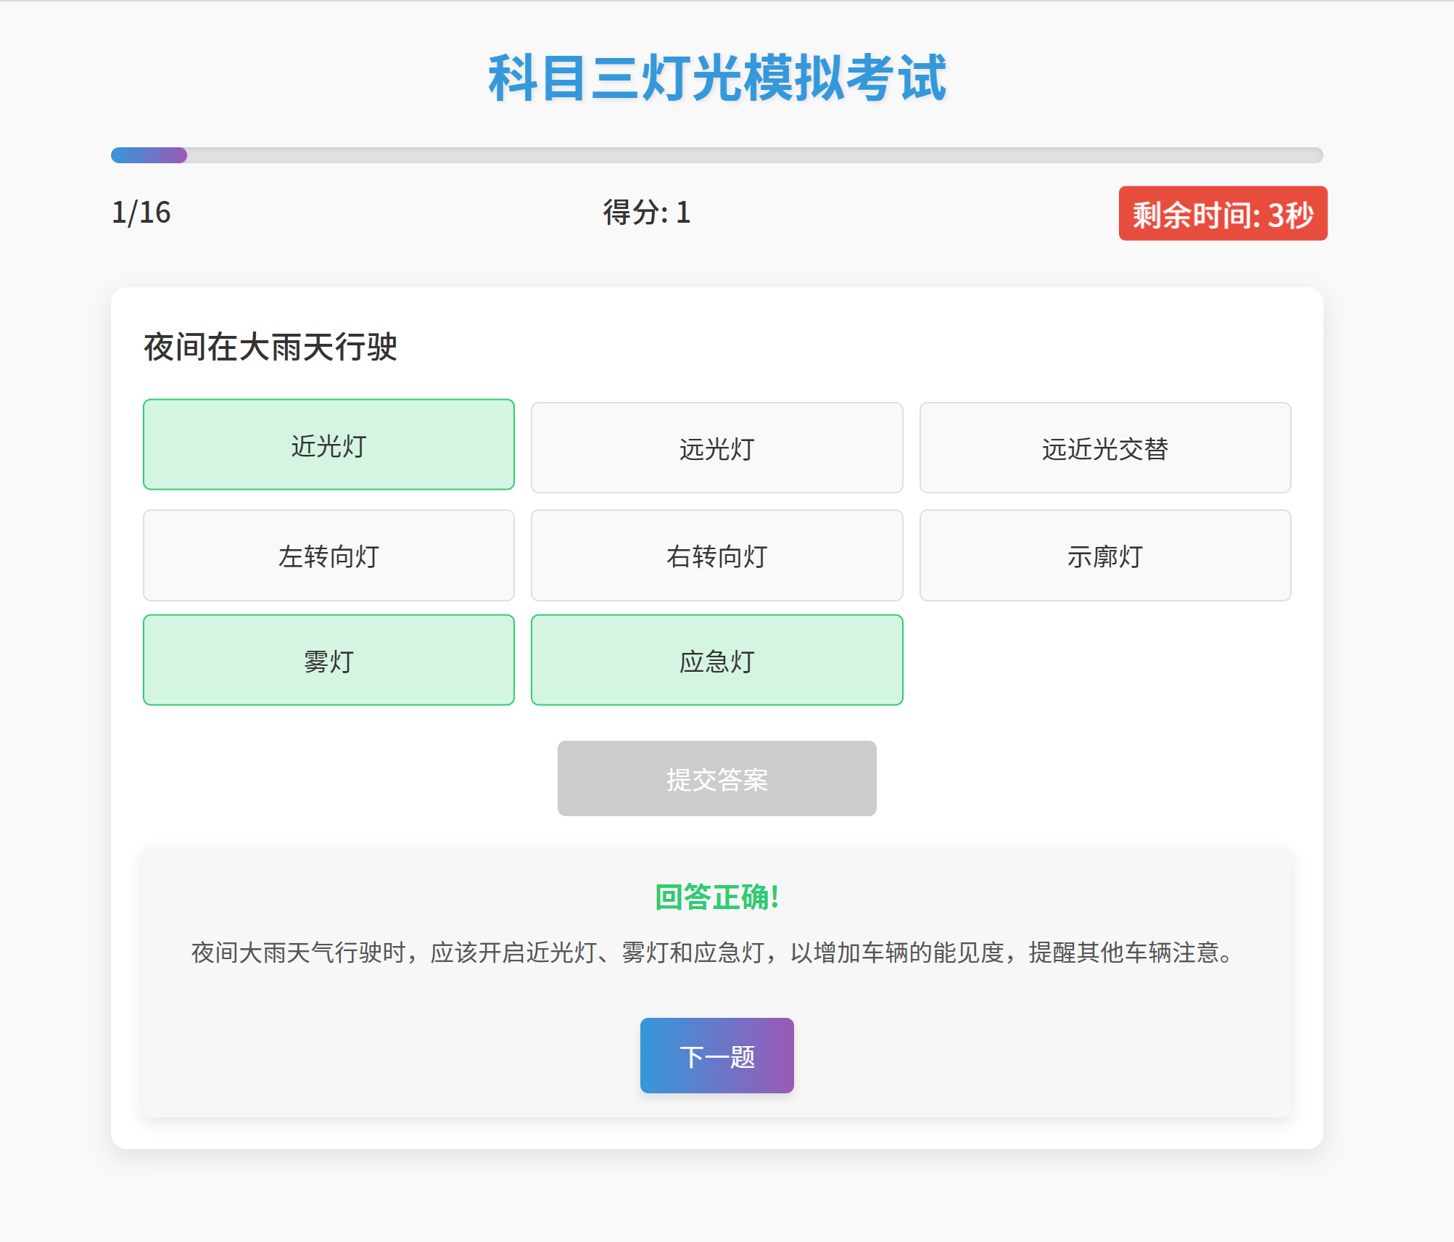Toggle the 雾灯 option
This screenshot has height=1242, width=1454.
pyautogui.click(x=329, y=660)
